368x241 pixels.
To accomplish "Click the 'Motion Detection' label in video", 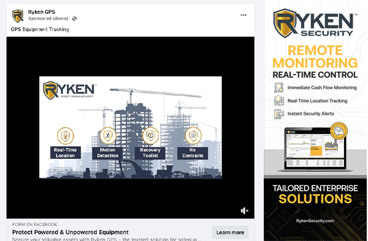I will point(108,153).
